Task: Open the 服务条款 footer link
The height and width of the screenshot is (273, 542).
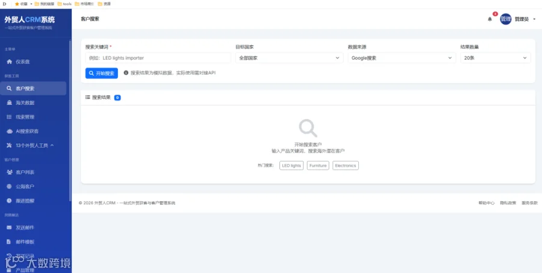Action: pyautogui.click(x=529, y=203)
